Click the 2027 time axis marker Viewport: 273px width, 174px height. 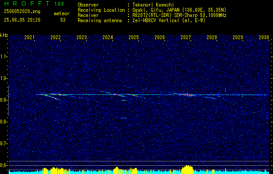186,37
